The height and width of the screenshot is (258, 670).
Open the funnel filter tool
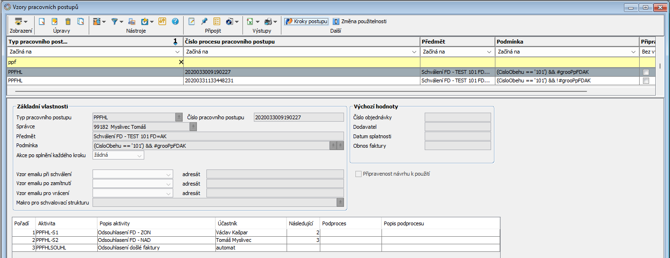pyautogui.click(x=114, y=21)
